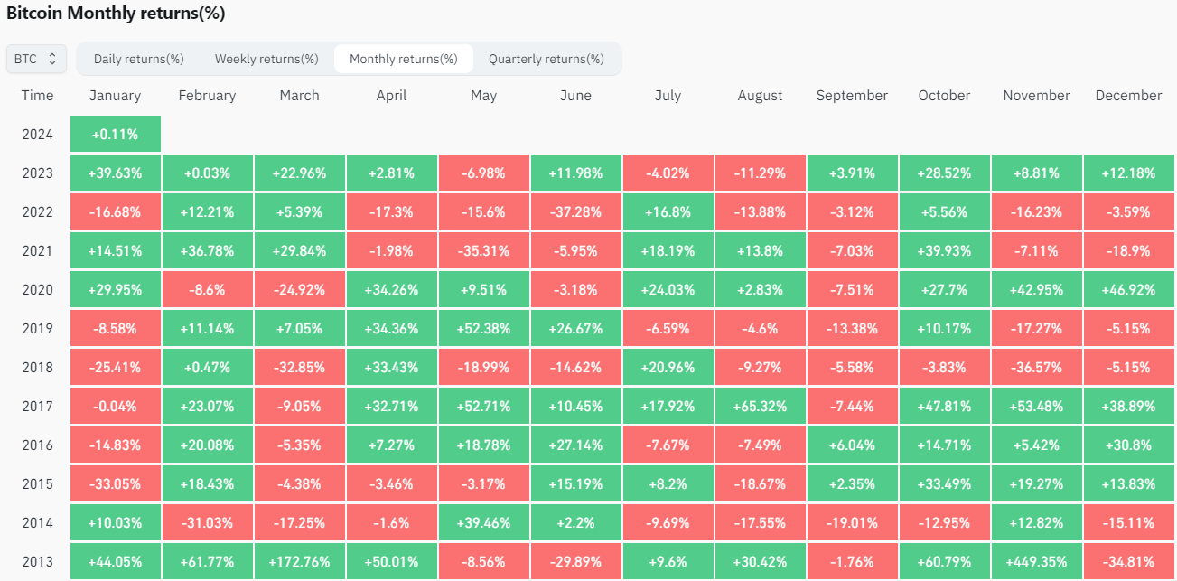Viewport: 1177px width, 581px height.
Task: Click the 2017 November cell +53.48%
Action: (x=1036, y=406)
